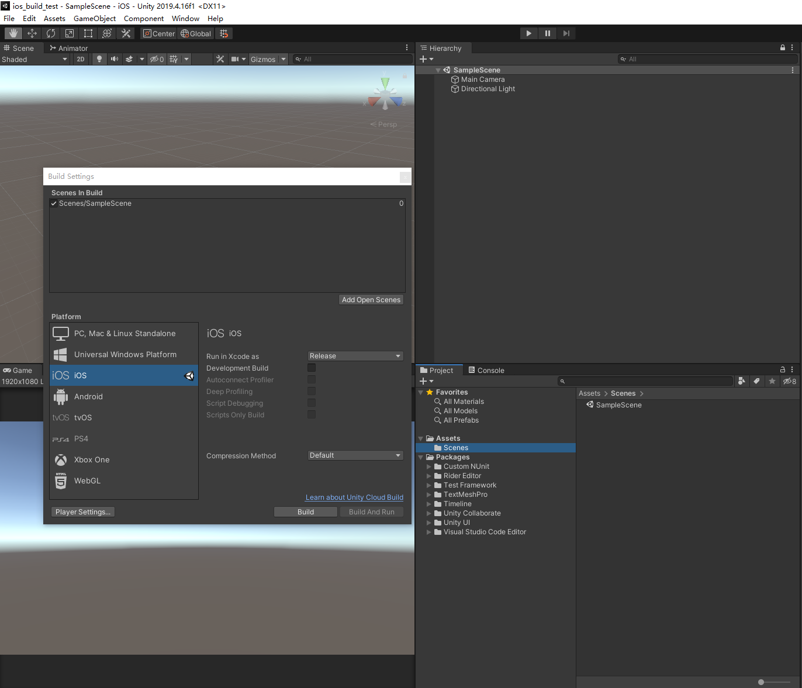Click the Play button
The image size is (802, 688).
[x=528, y=33]
